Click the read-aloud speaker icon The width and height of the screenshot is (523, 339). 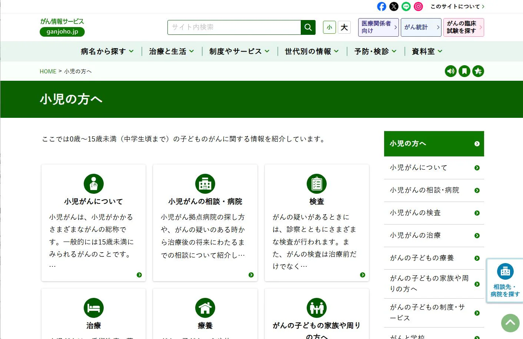451,71
